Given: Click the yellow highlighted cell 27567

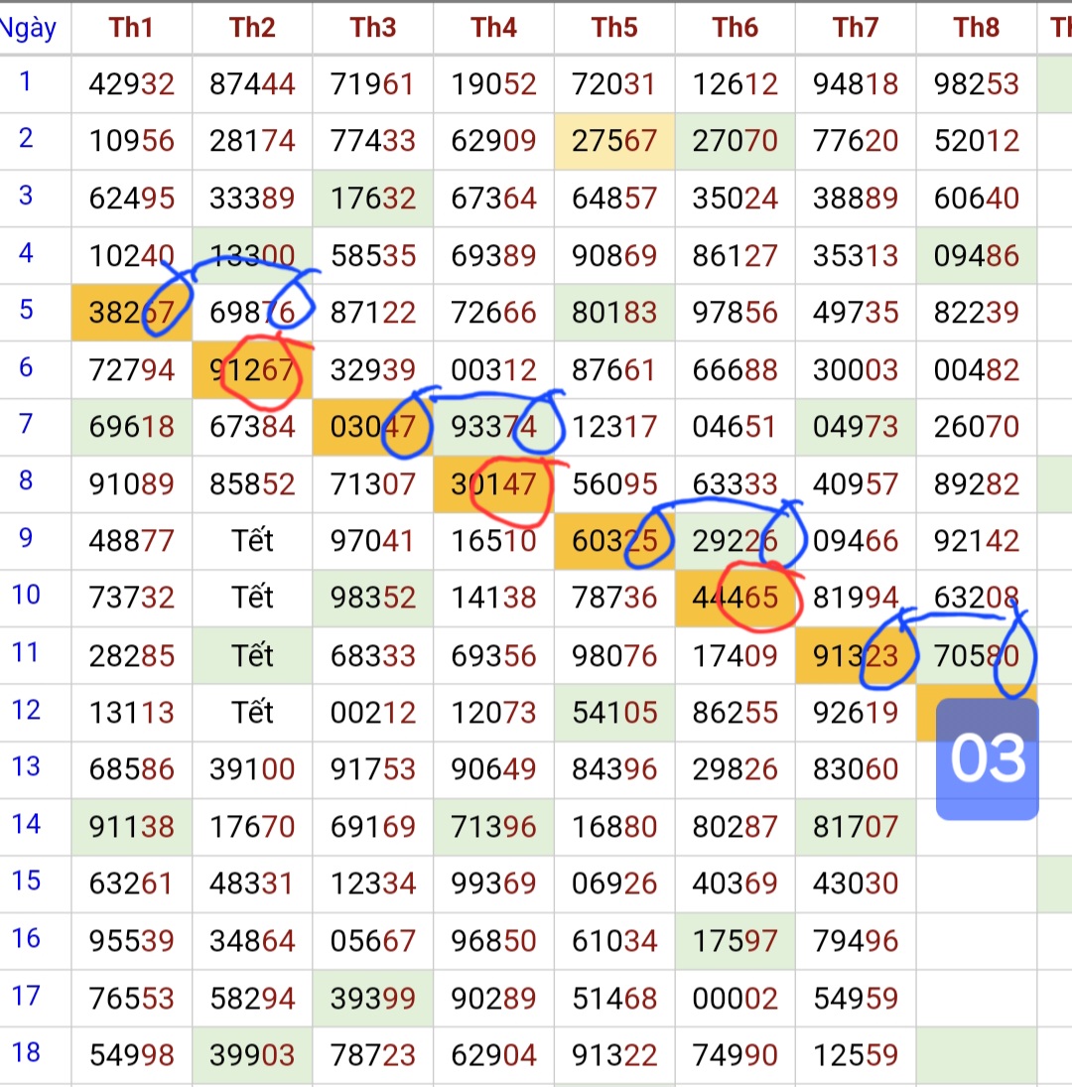Looking at the screenshot, I should 614,141.
